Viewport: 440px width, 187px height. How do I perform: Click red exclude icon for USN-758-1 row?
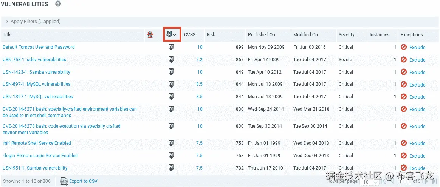coord(404,59)
